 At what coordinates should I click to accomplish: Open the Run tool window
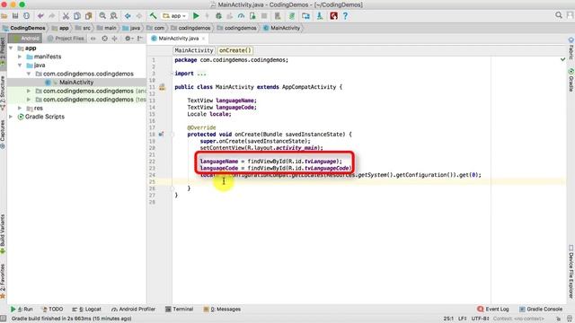(x=22, y=309)
